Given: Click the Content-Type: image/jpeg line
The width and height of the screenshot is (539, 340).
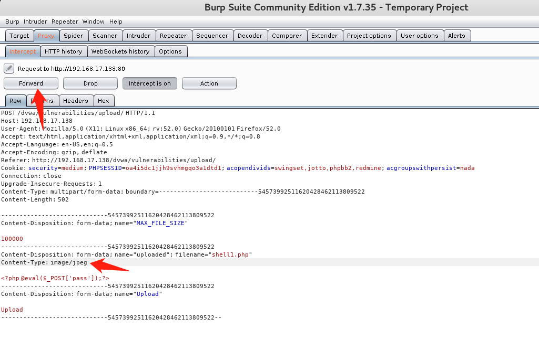Looking at the screenshot, I should pos(44,263).
